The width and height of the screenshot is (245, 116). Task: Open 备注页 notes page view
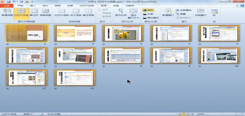(x=34, y=12)
